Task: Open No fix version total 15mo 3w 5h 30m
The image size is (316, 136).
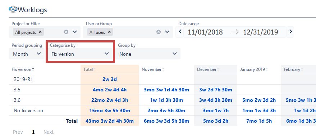Action: [x=110, y=110]
